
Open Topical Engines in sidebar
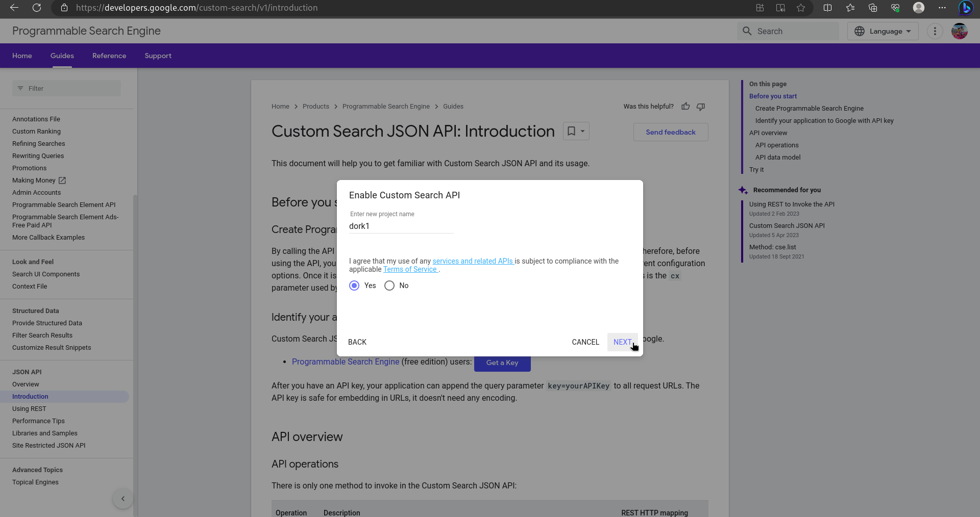click(35, 482)
